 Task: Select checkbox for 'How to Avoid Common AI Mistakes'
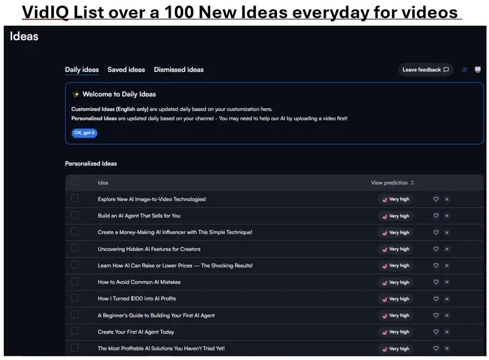[x=75, y=281]
